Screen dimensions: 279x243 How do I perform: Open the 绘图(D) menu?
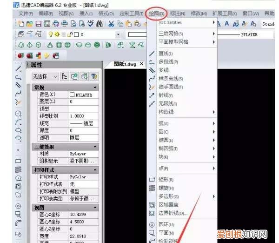(x=157, y=13)
